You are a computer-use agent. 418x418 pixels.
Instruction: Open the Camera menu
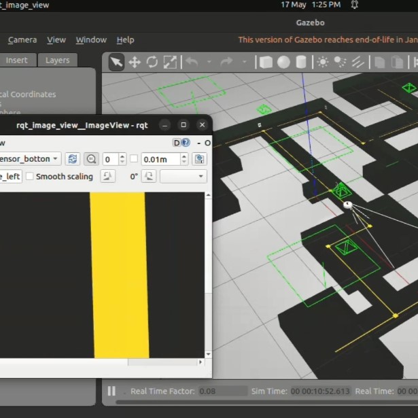[x=22, y=39]
